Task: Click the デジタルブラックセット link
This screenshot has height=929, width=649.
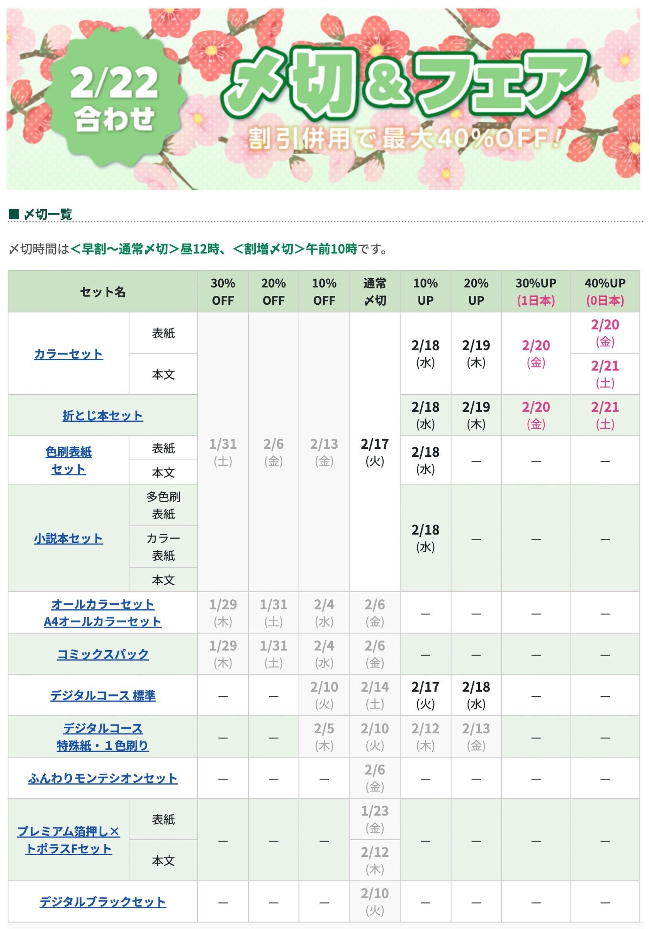Action: click(x=102, y=902)
